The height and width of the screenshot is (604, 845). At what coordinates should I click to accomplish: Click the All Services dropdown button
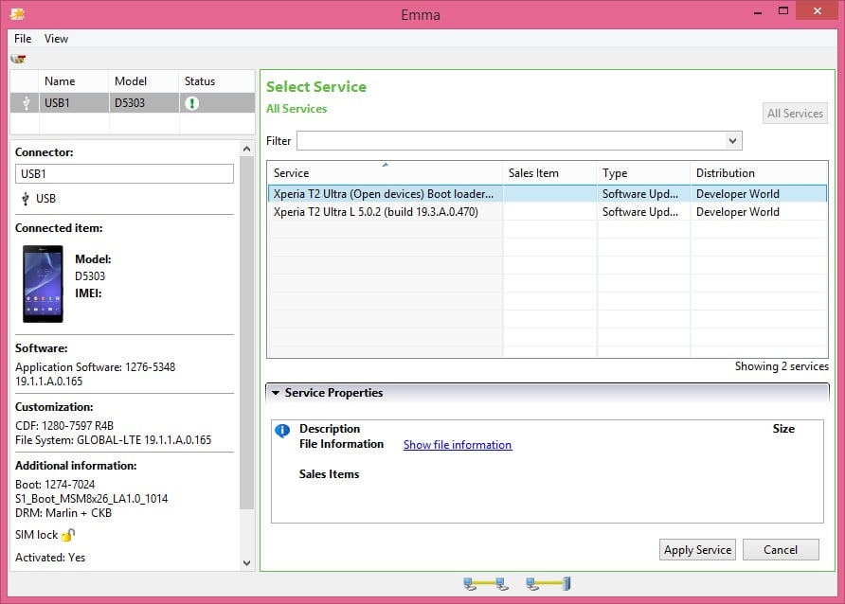tap(794, 113)
